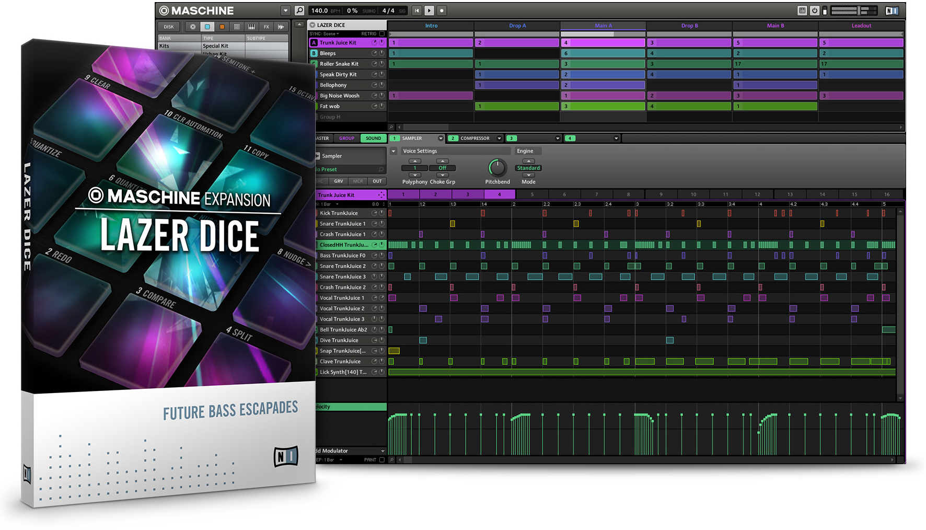Screen dimensions: 926x530
Task: Select the Main A scene tab
Action: [x=603, y=26]
